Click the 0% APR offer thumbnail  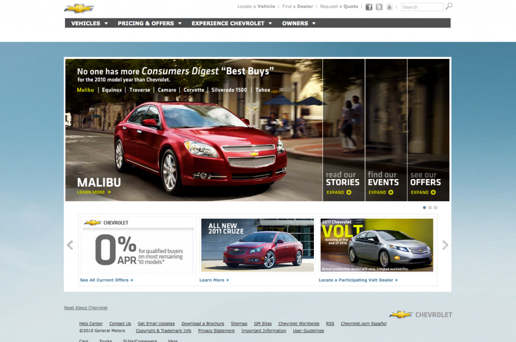138,245
